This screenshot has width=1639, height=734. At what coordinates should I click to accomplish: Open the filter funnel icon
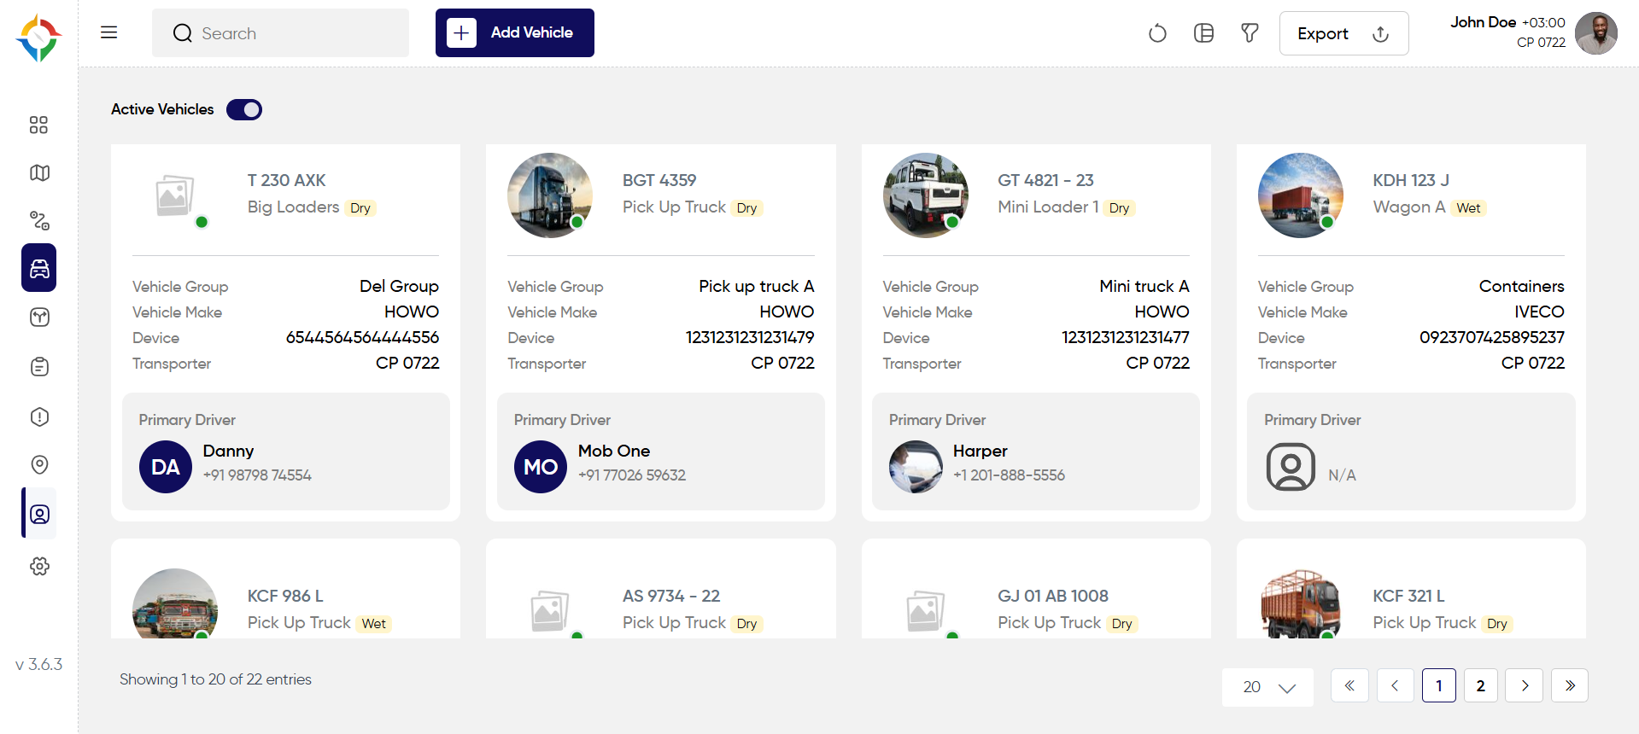pos(1250,33)
